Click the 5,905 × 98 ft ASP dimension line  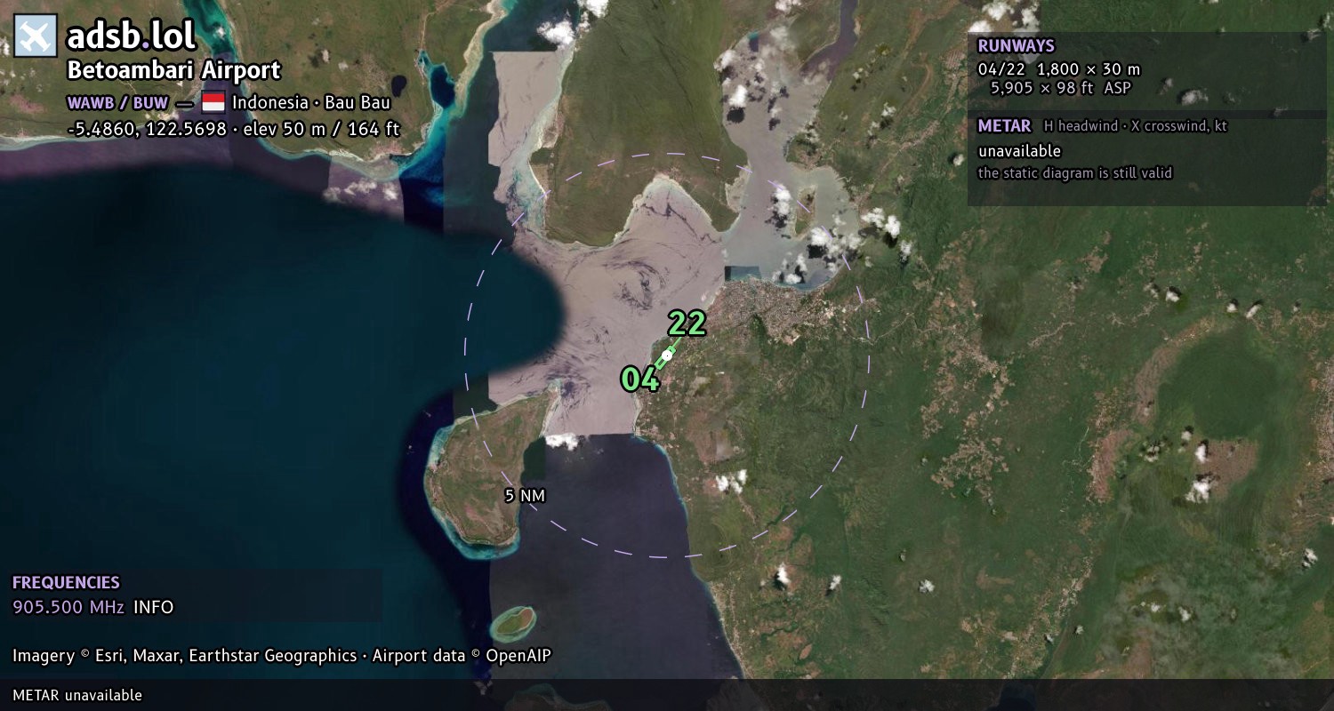1061,88
